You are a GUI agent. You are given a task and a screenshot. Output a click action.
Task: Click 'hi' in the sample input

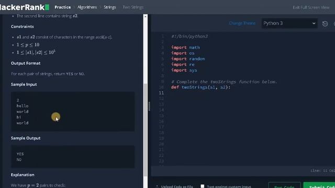pyautogui.click(x=19, y=117)
